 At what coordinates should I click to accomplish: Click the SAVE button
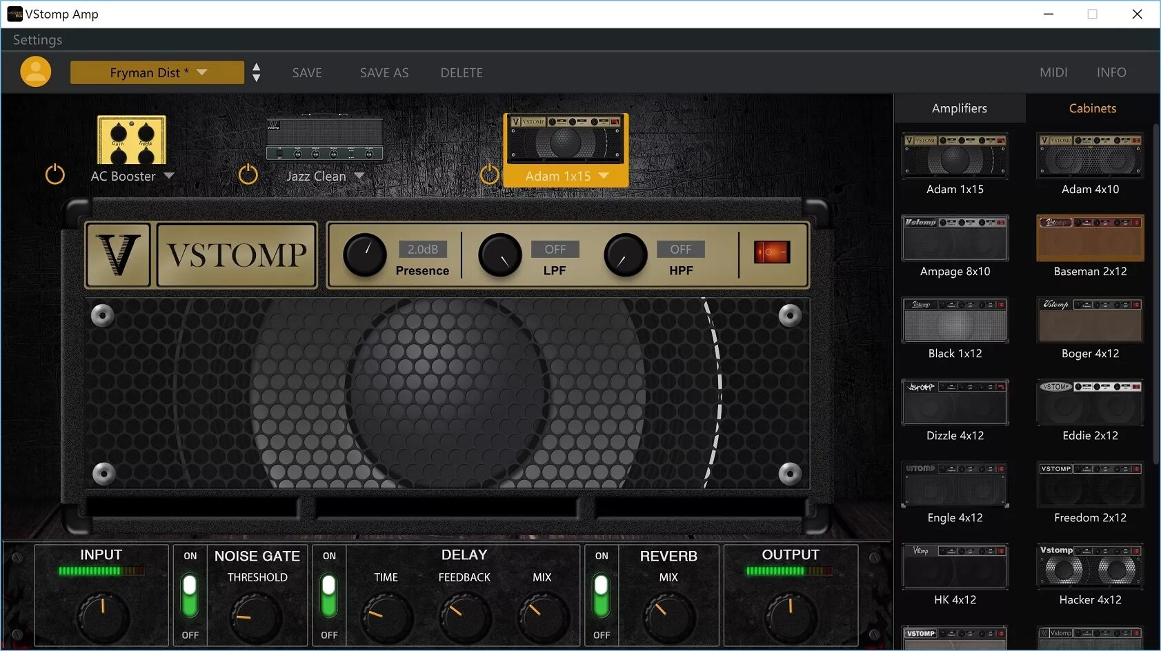point(307,72)
